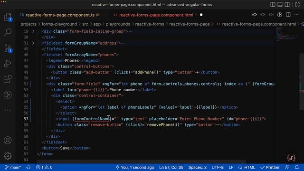
Task: Open editor More Actions ellipsis
Action: (x=296, y=15)
